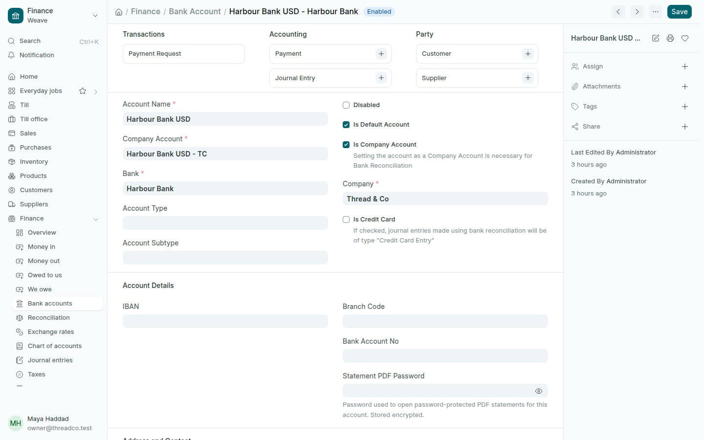Screen dimensions: 704x440
Task: Go to the next document with the right arrow
Action: tap(637, 12)
